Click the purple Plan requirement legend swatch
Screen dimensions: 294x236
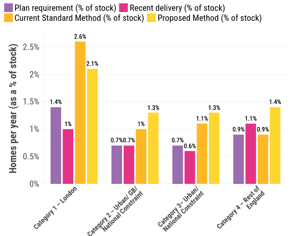[x=8, y=7]
